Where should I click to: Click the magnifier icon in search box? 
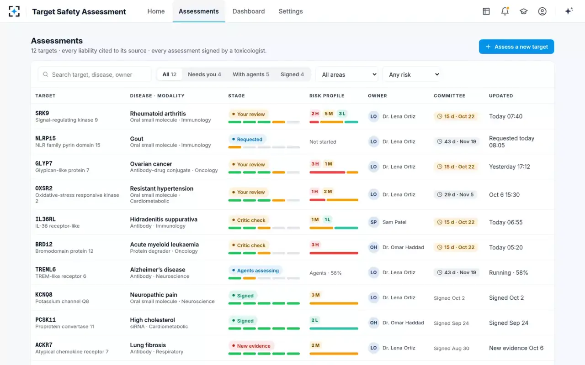(46, 74)
